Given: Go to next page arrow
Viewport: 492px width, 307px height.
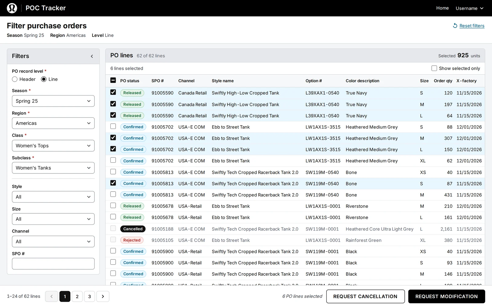Looking at the screenshot, I should (103, 296).
